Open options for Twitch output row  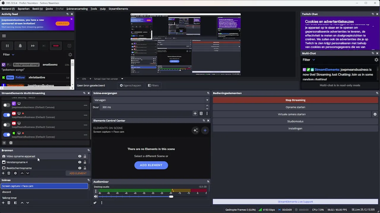tap(85, 105)
